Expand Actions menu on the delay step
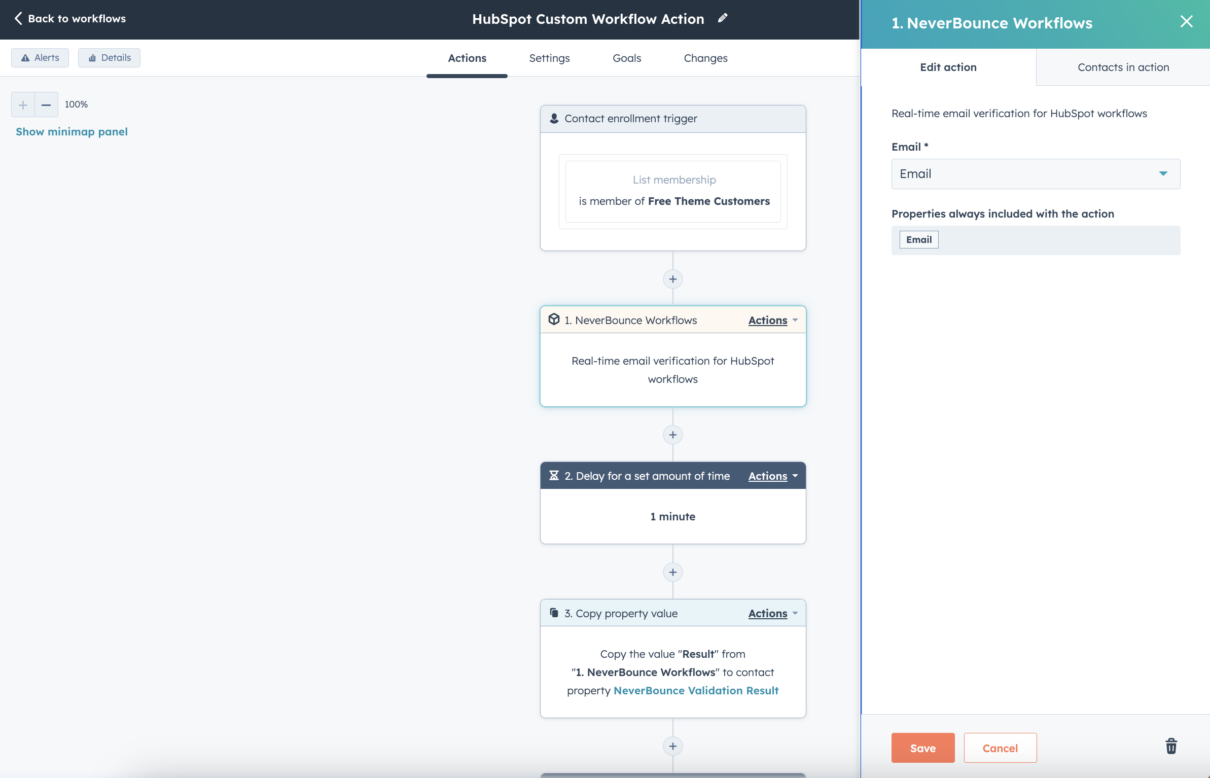 click(773, 476)
